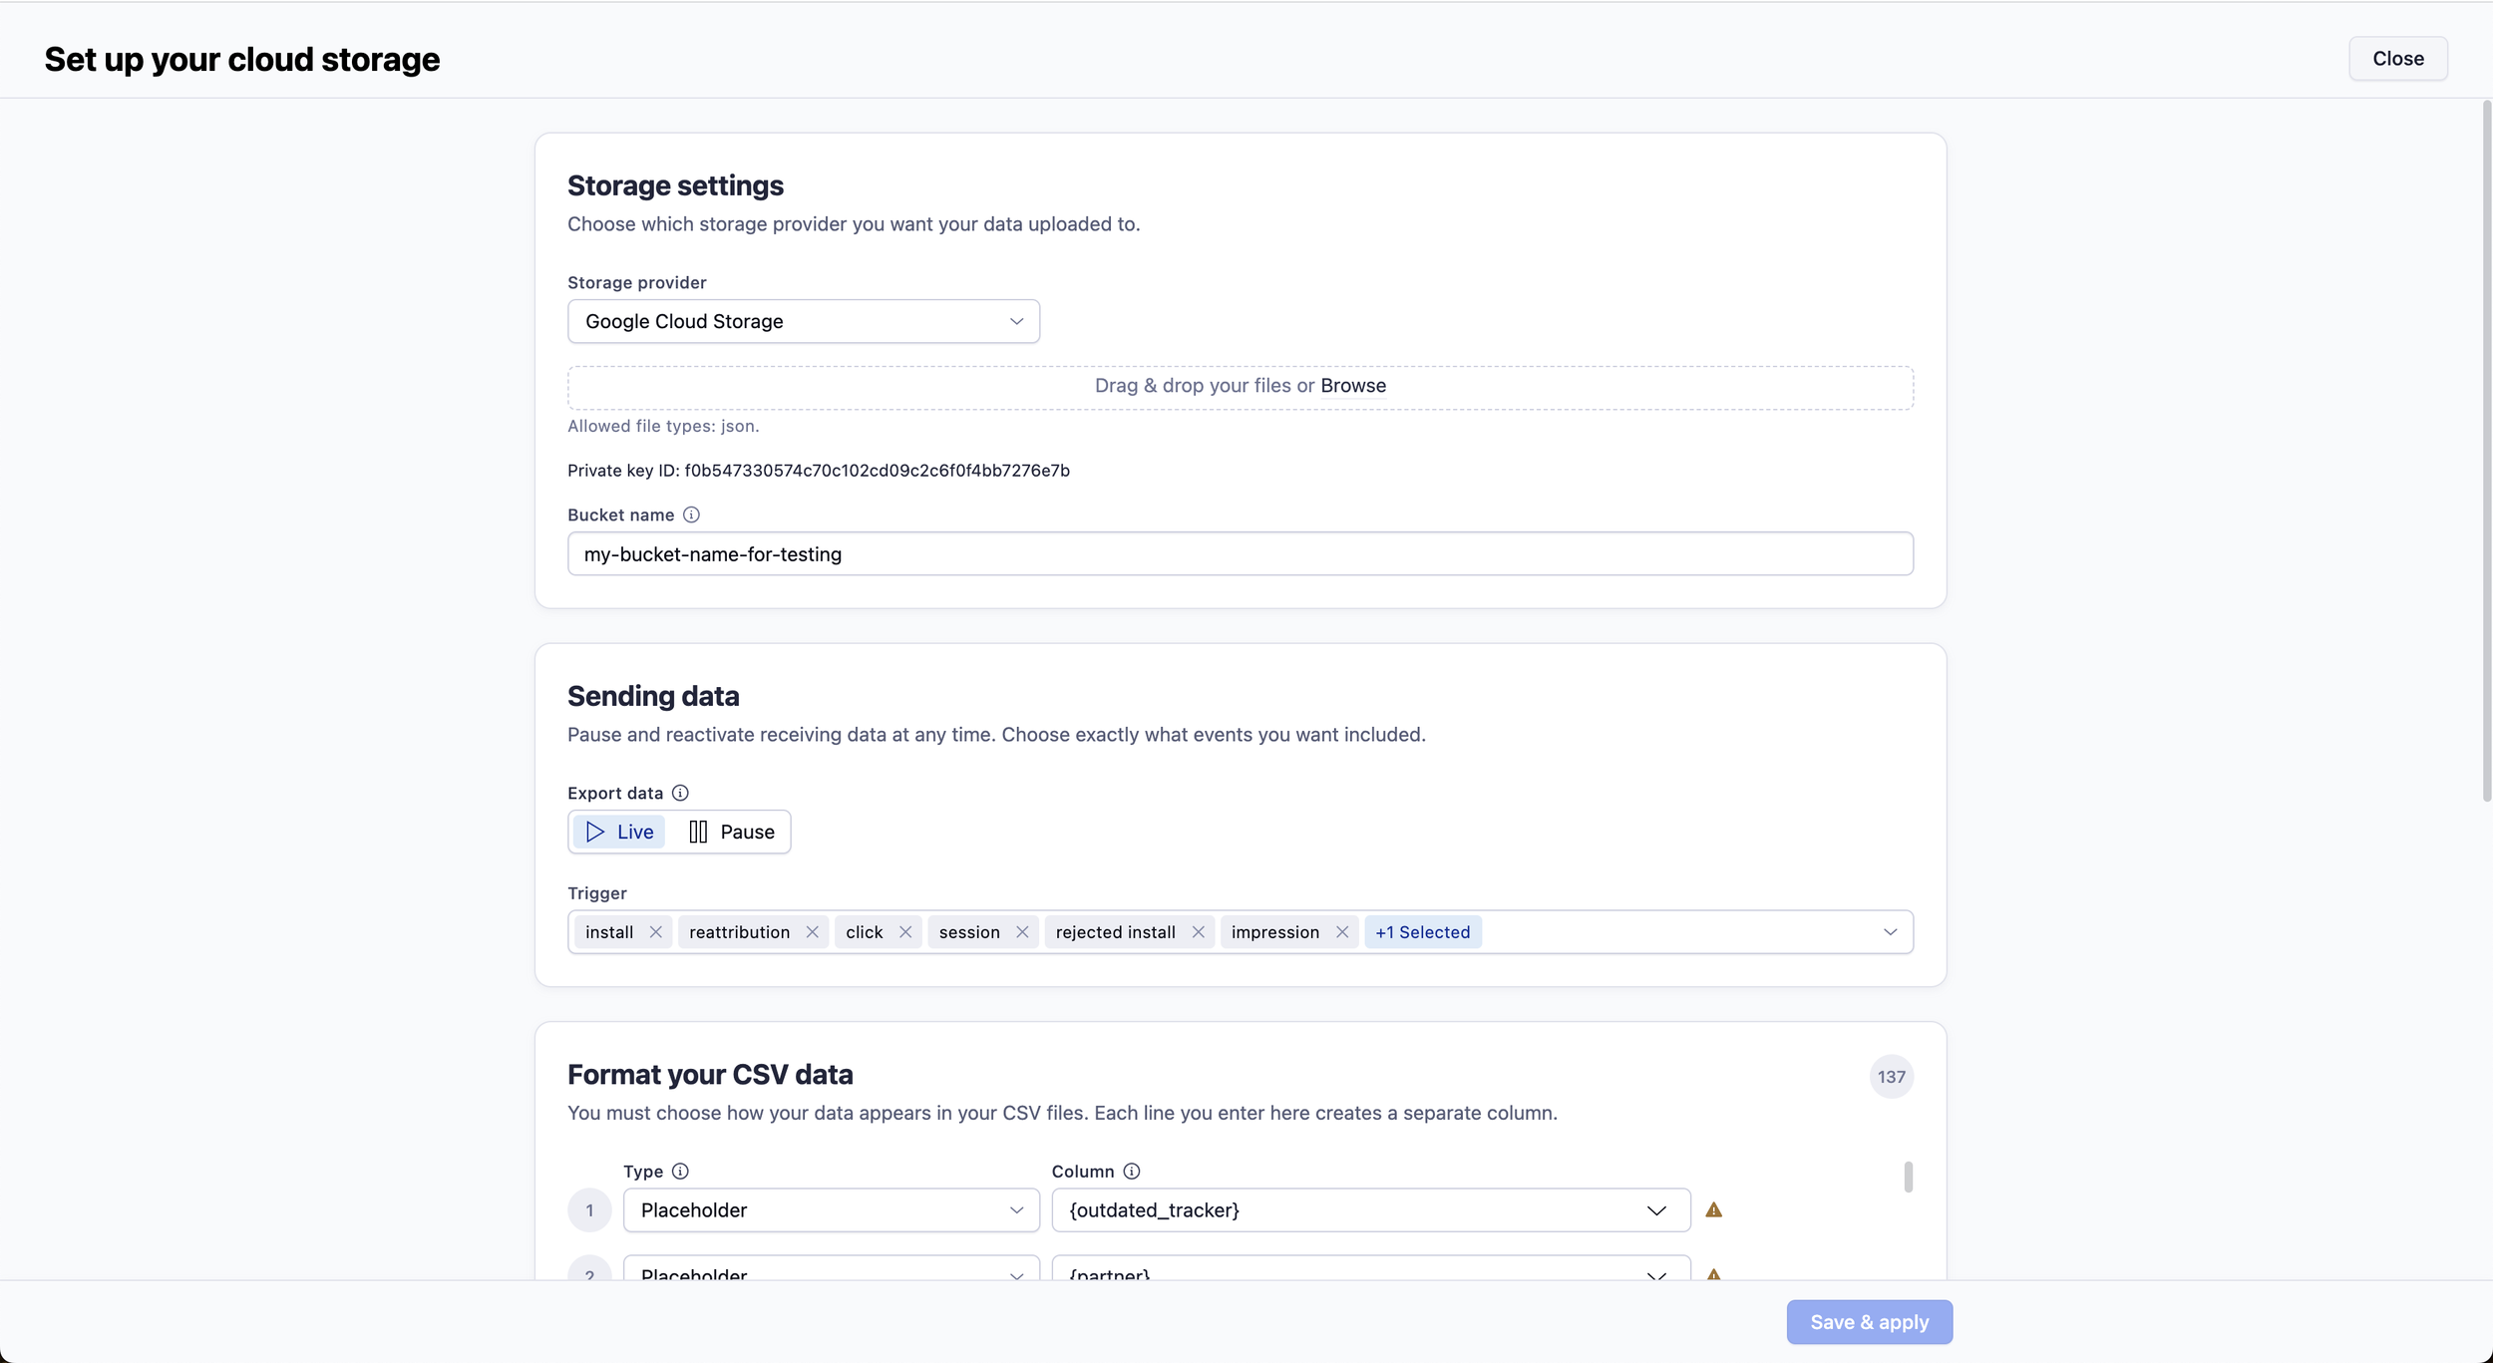Click the Save & apply button
The image size is (2493, 1363).
click(x=1869, y=1321)
